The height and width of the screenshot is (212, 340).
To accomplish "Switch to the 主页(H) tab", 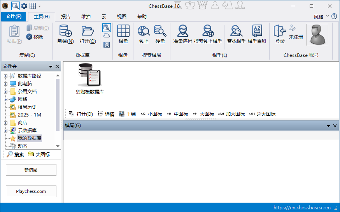I will (42, 17).
